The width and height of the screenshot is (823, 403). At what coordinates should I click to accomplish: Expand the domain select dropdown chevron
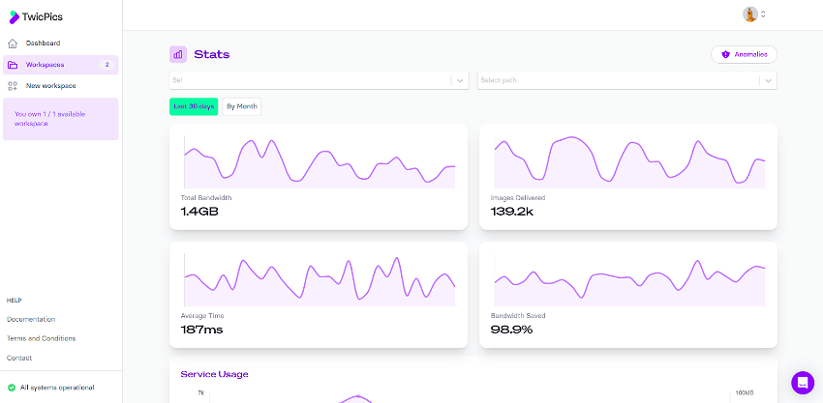click(460, 81)
